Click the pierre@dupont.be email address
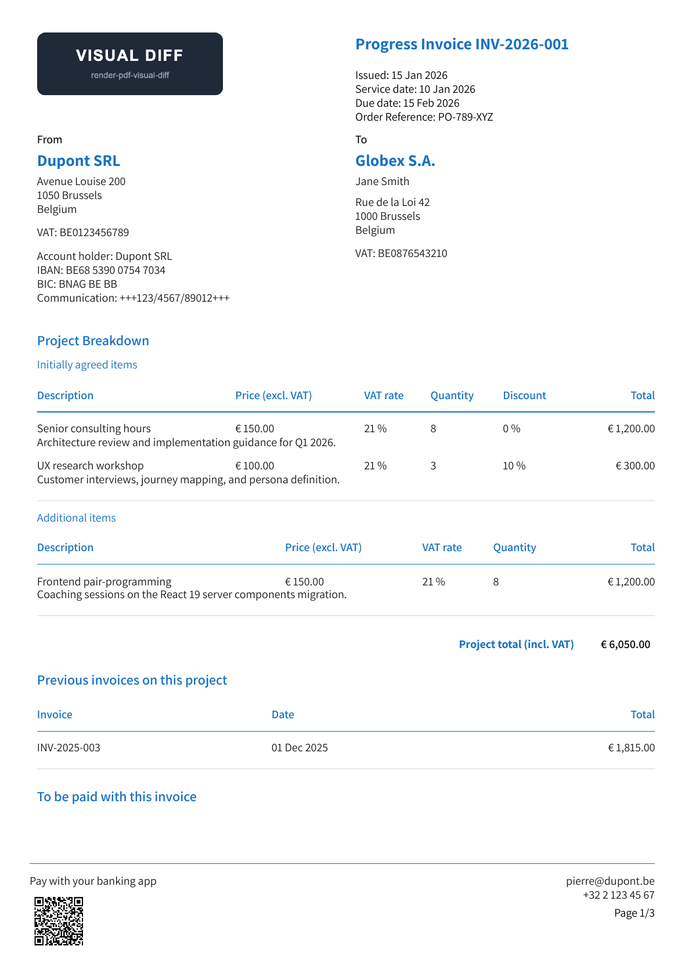Image resolution: width=692 pixels, height=977 pixels. click(610, 881)
